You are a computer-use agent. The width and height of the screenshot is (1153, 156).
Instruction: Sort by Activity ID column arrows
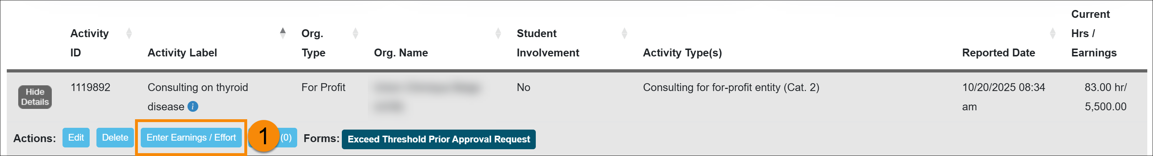click(129, 34)
